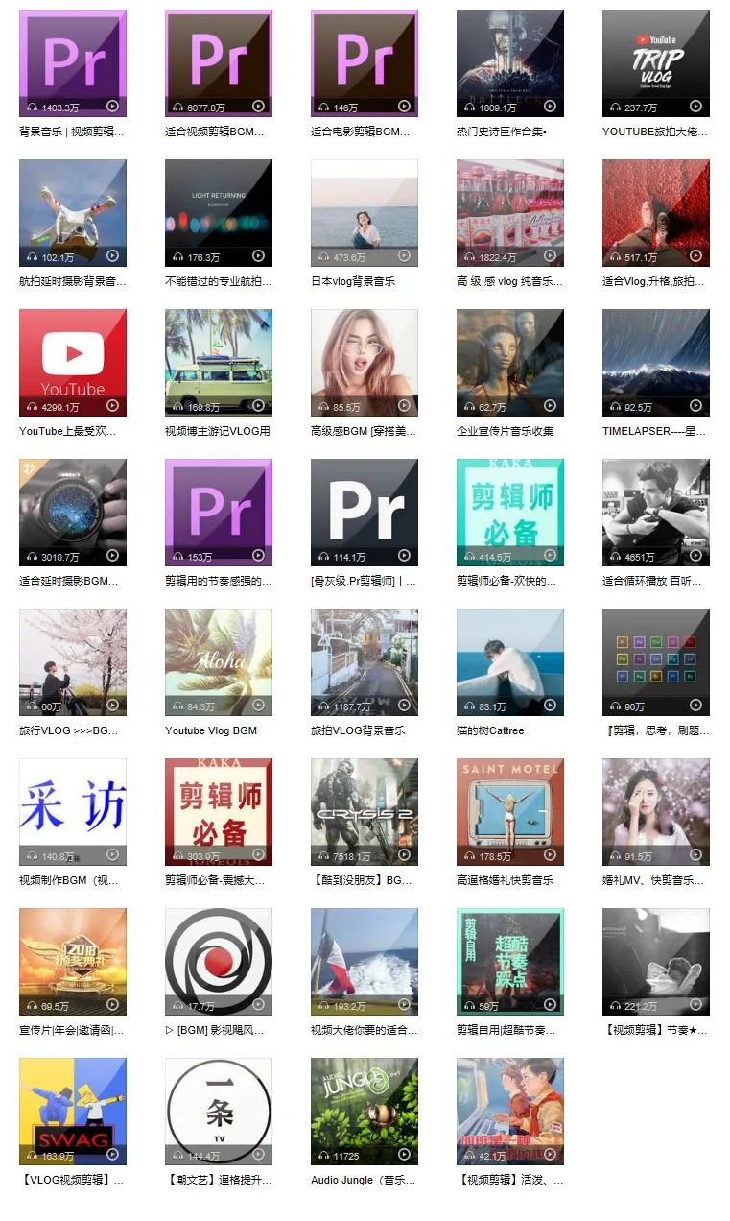Click play icon on LIGHT RETURNING cover
This screenshot has height=1221, width=730.
259,256
